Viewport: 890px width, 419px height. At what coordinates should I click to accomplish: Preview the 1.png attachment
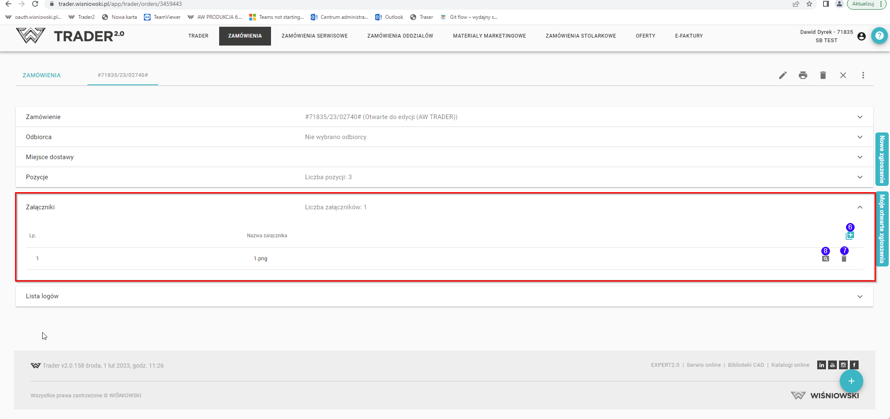point(825,259)
